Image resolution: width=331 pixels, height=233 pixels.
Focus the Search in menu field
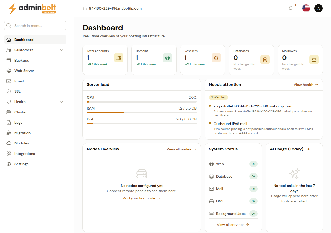(35, 26)
